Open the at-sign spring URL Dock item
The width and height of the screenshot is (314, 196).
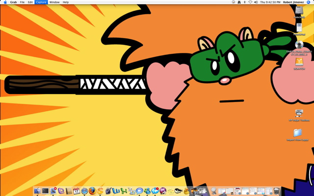click(x=214, y=191)
